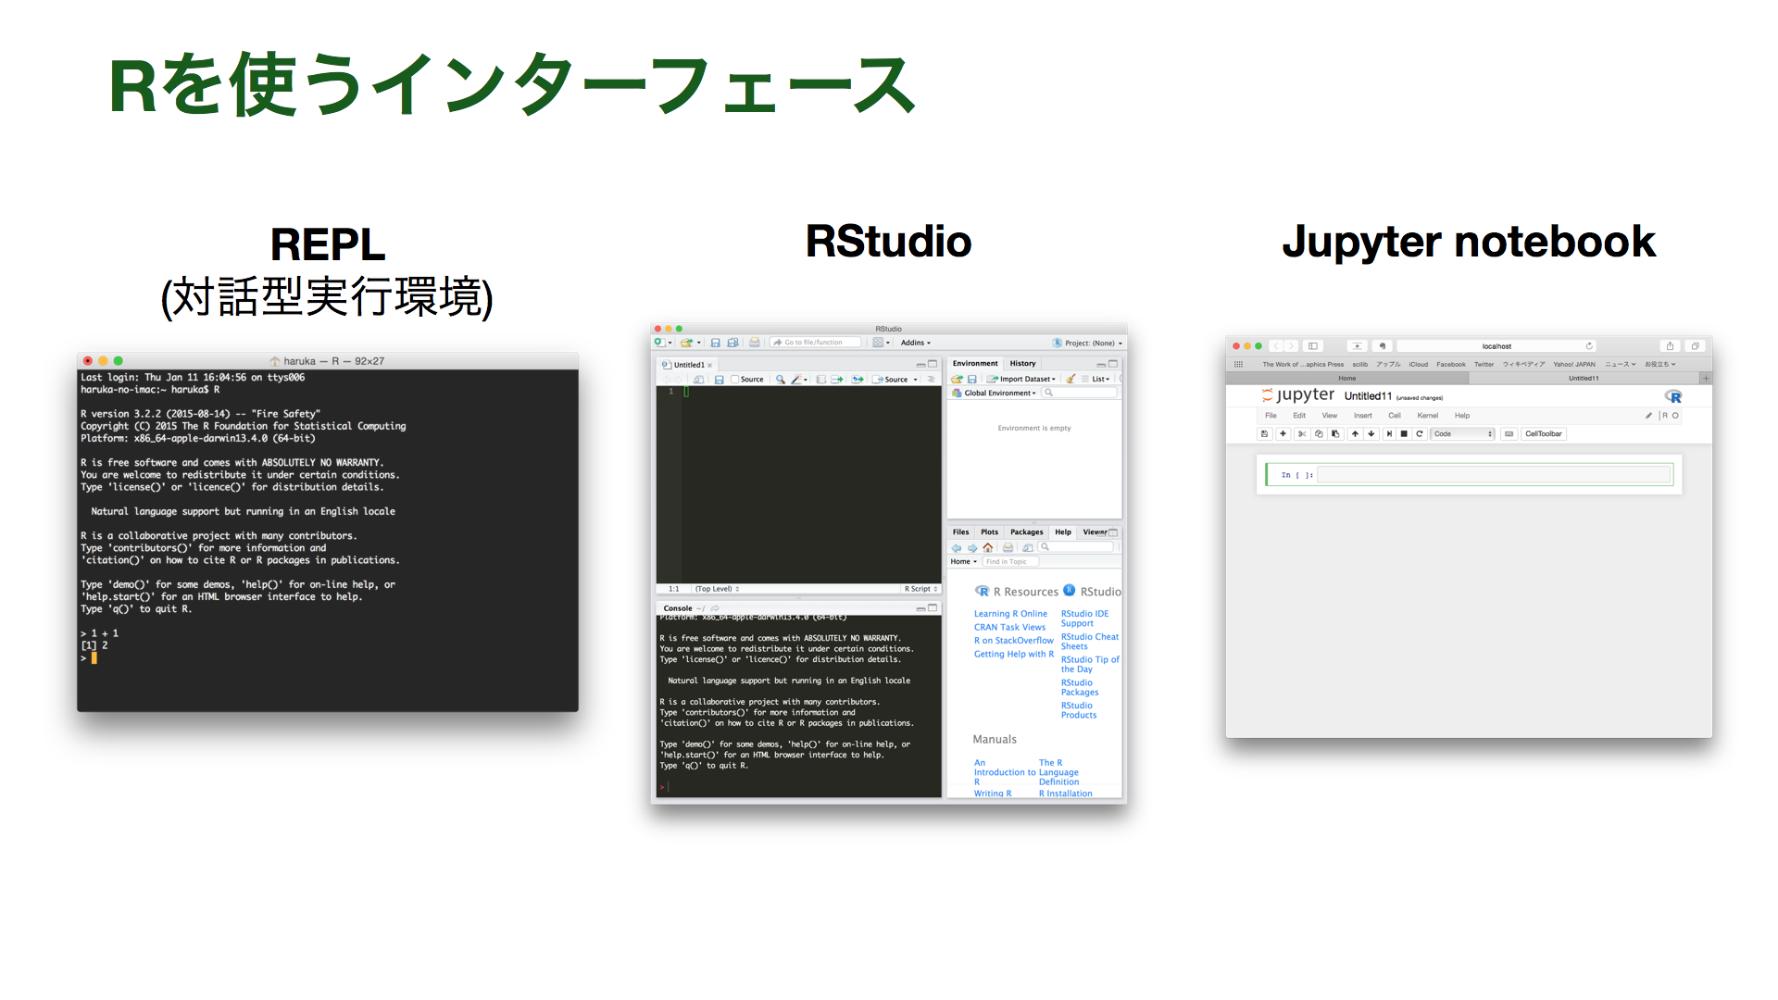
Task: Click the home icon in RStudio Help pane
Action: pos(988,547)
